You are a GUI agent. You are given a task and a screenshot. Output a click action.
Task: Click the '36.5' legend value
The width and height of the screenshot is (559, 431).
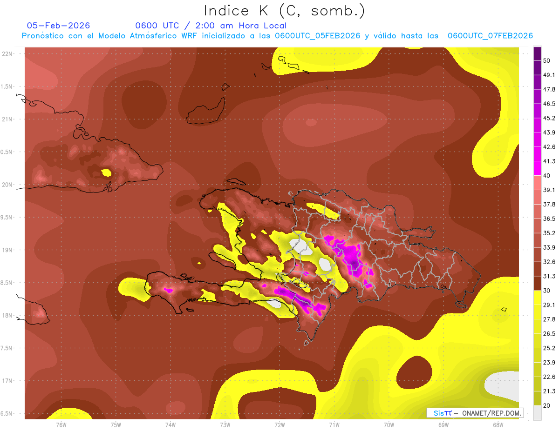tap(549, 219)
